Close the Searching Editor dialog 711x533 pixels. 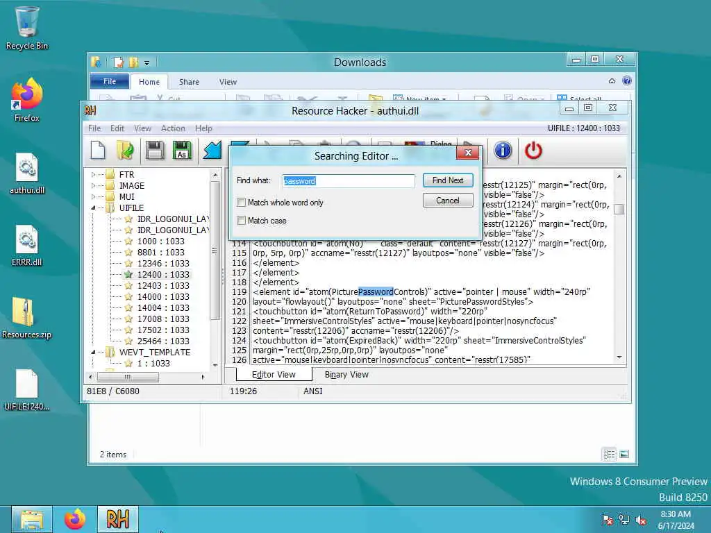468,153
